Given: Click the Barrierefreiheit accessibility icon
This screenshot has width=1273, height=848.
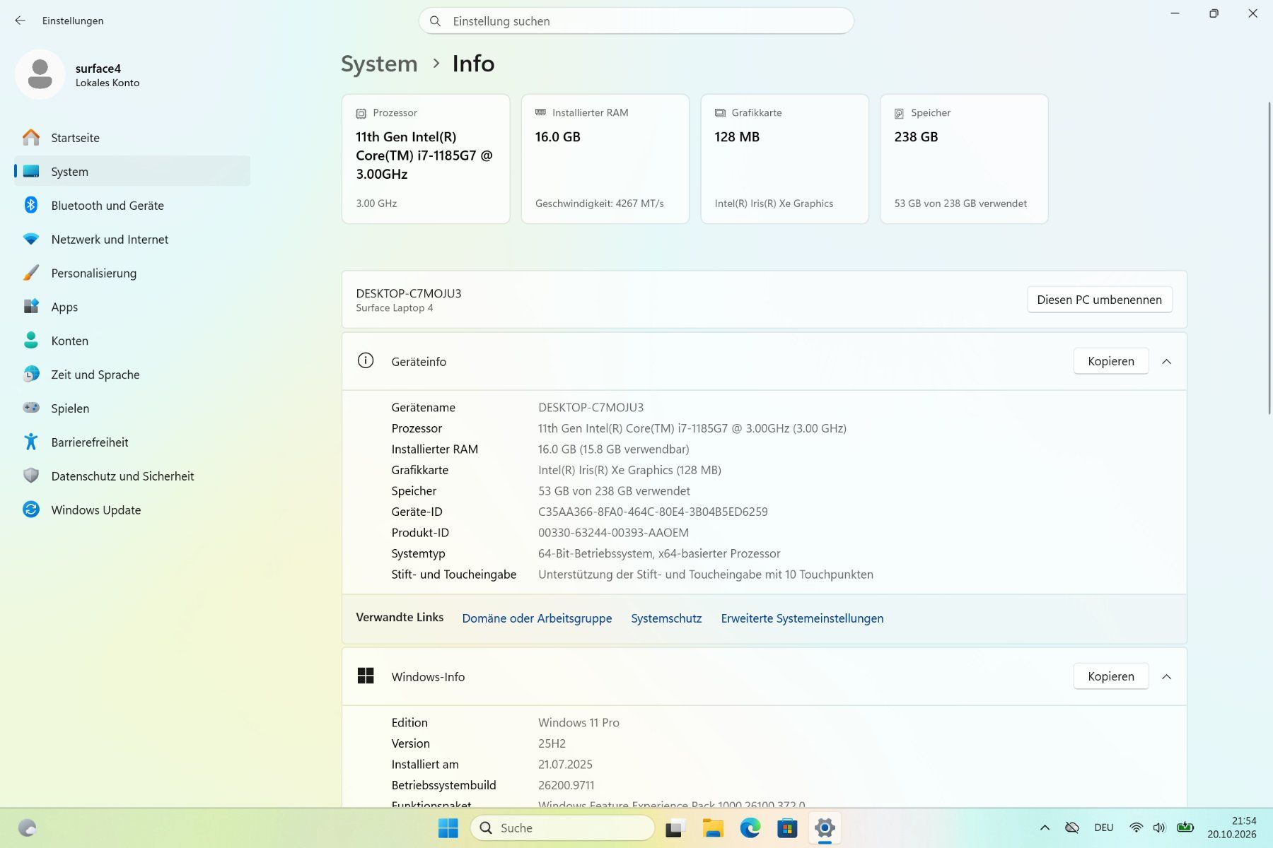Looking at the screenshot, I should [31, 442].
